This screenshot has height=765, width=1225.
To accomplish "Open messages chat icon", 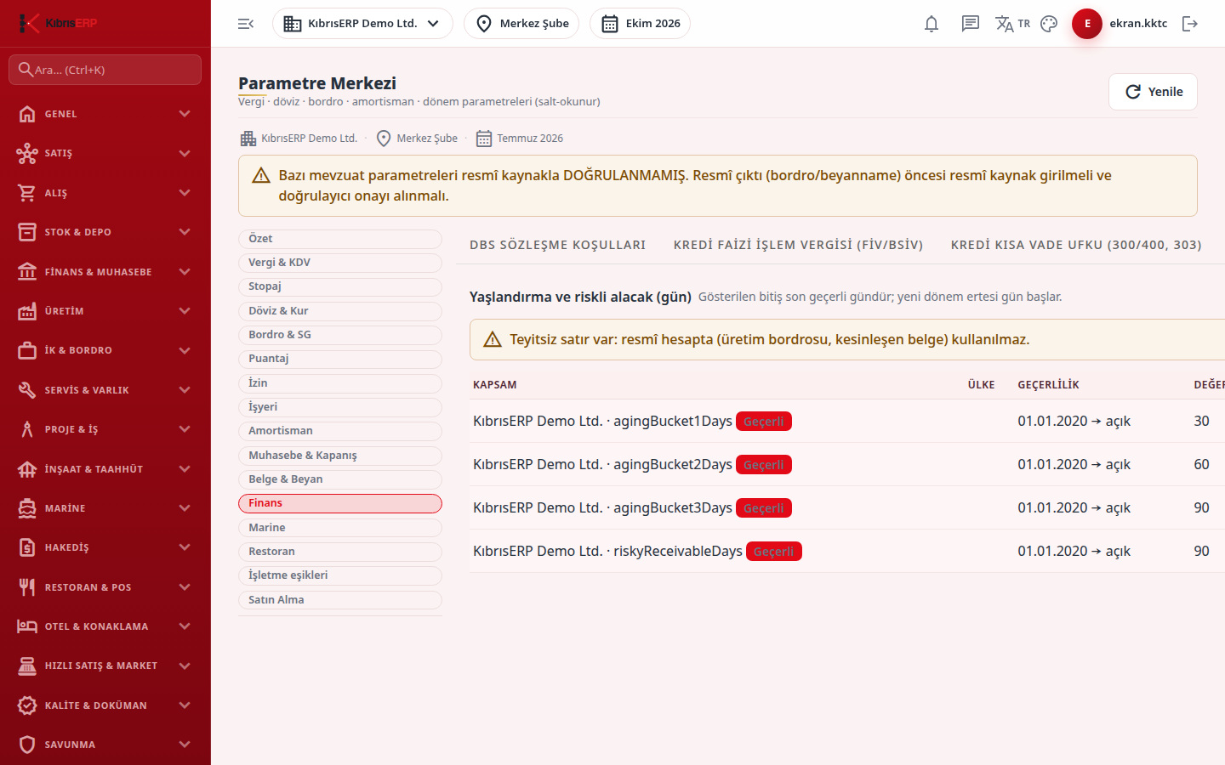I will [x=971, y=24].
